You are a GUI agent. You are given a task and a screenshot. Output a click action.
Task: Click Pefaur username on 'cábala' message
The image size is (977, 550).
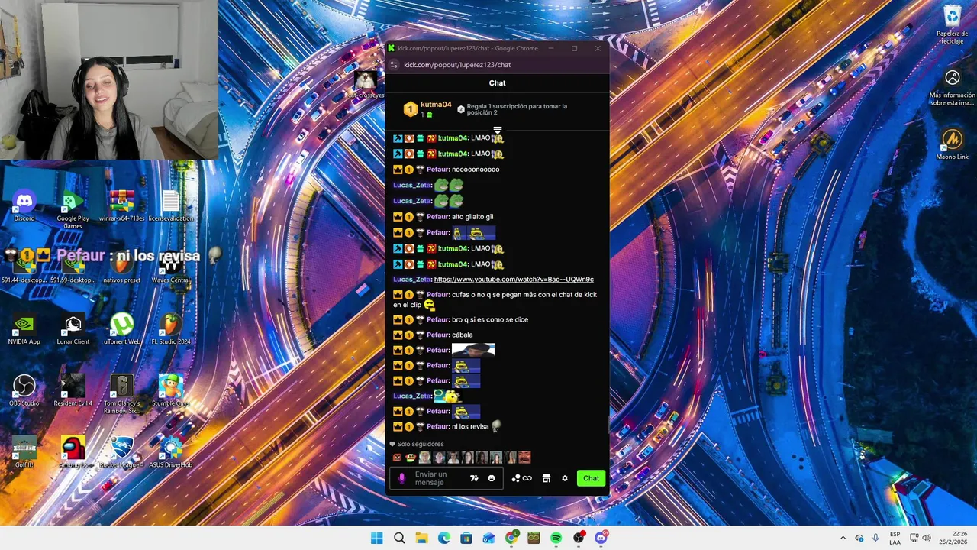438,335
